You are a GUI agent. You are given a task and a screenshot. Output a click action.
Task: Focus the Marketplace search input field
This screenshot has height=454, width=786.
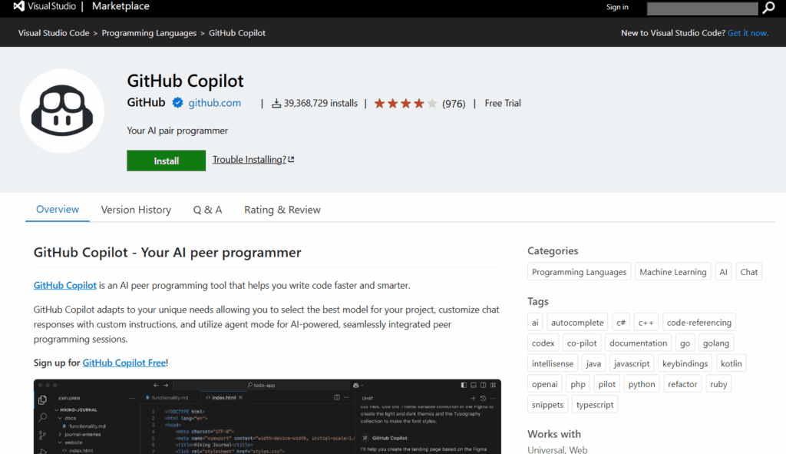point(702,8)
